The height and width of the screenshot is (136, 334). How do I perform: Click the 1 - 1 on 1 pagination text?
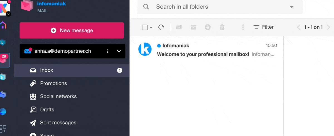click(x=313, y=27)
